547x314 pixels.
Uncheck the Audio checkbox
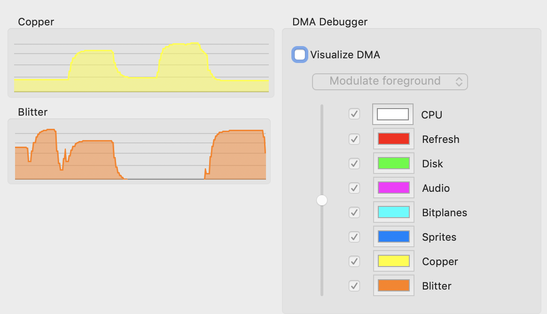click(x=354, y=188)
